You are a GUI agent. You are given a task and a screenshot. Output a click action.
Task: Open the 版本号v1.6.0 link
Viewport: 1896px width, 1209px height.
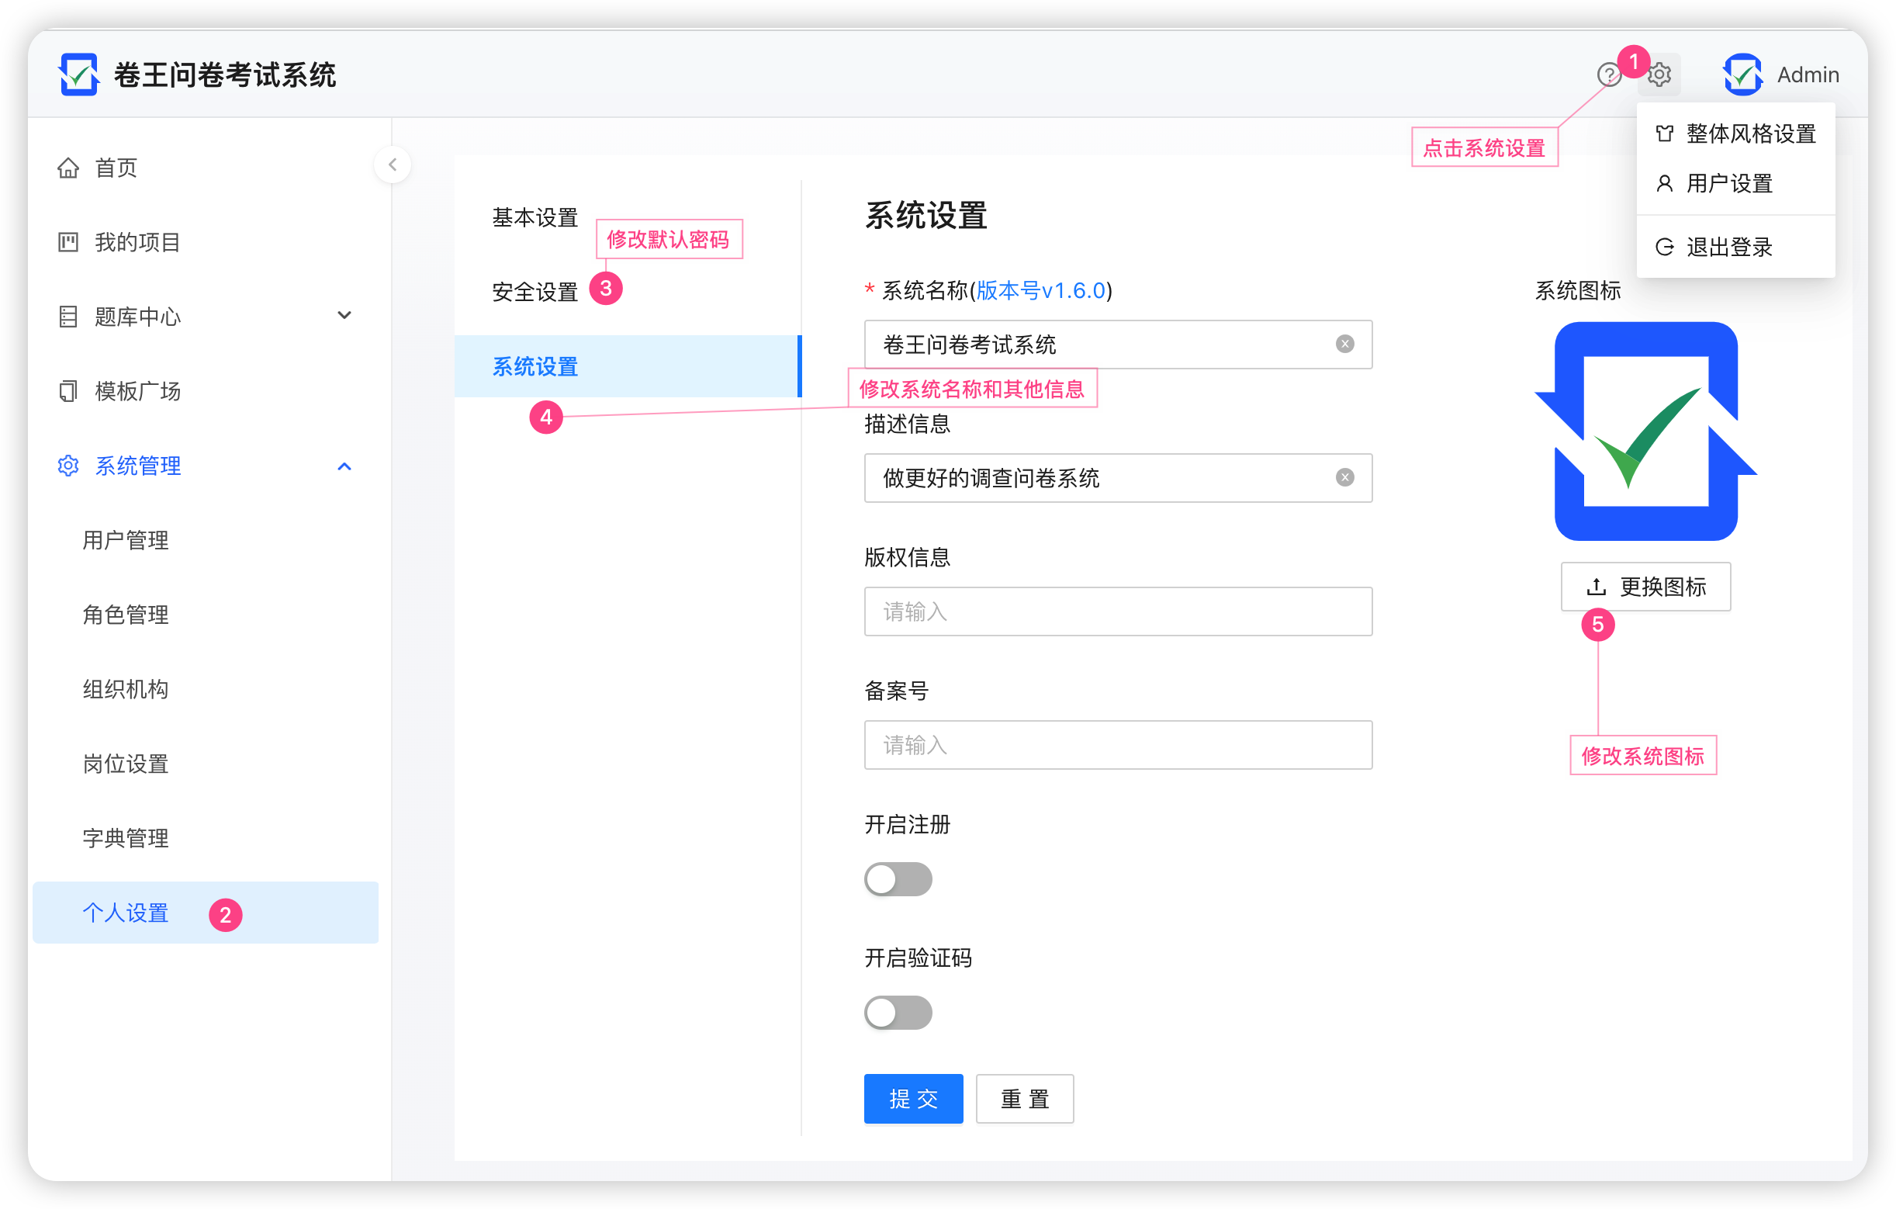1041,290
